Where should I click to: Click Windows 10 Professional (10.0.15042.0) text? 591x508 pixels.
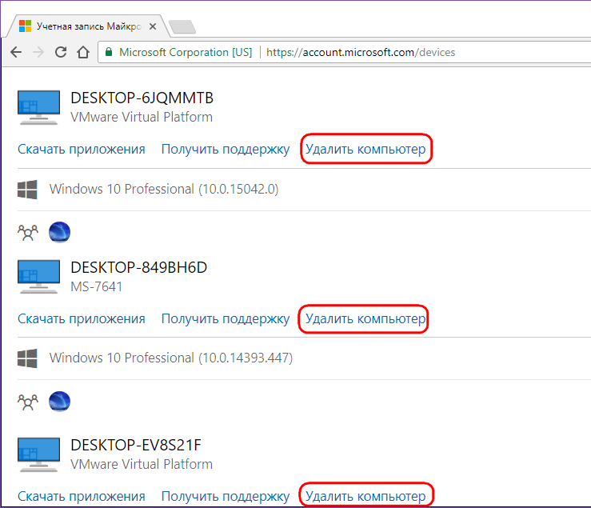click(x=164, y=189)
